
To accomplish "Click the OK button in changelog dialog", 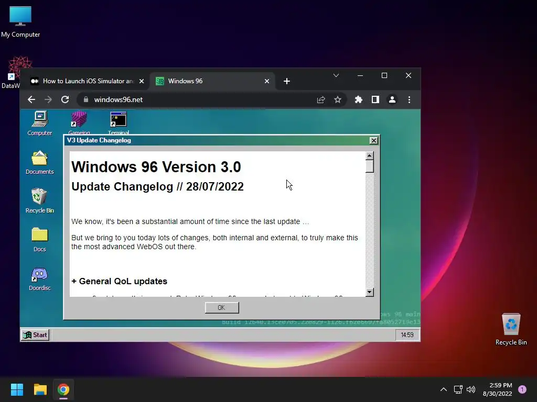I will (x=222, y=308).
